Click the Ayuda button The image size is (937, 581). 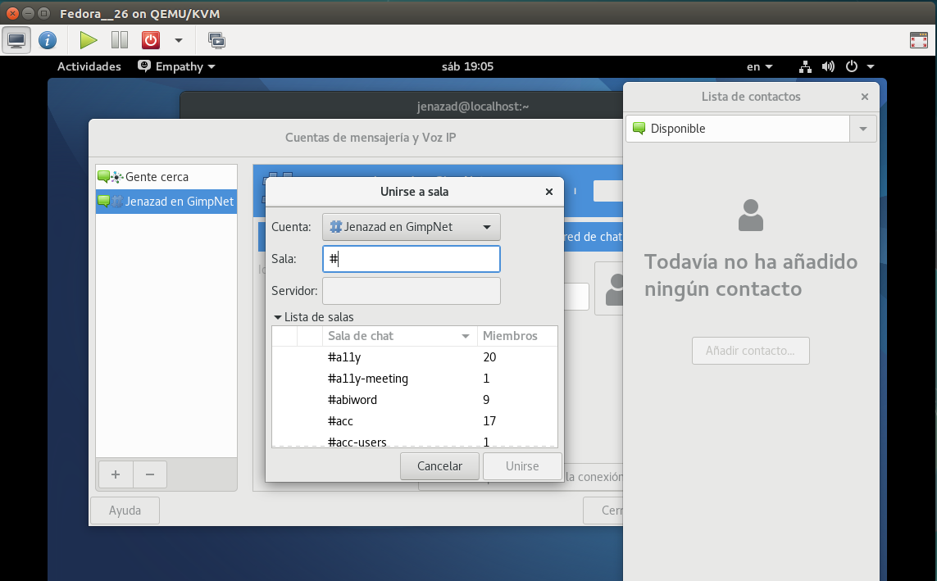125,511
